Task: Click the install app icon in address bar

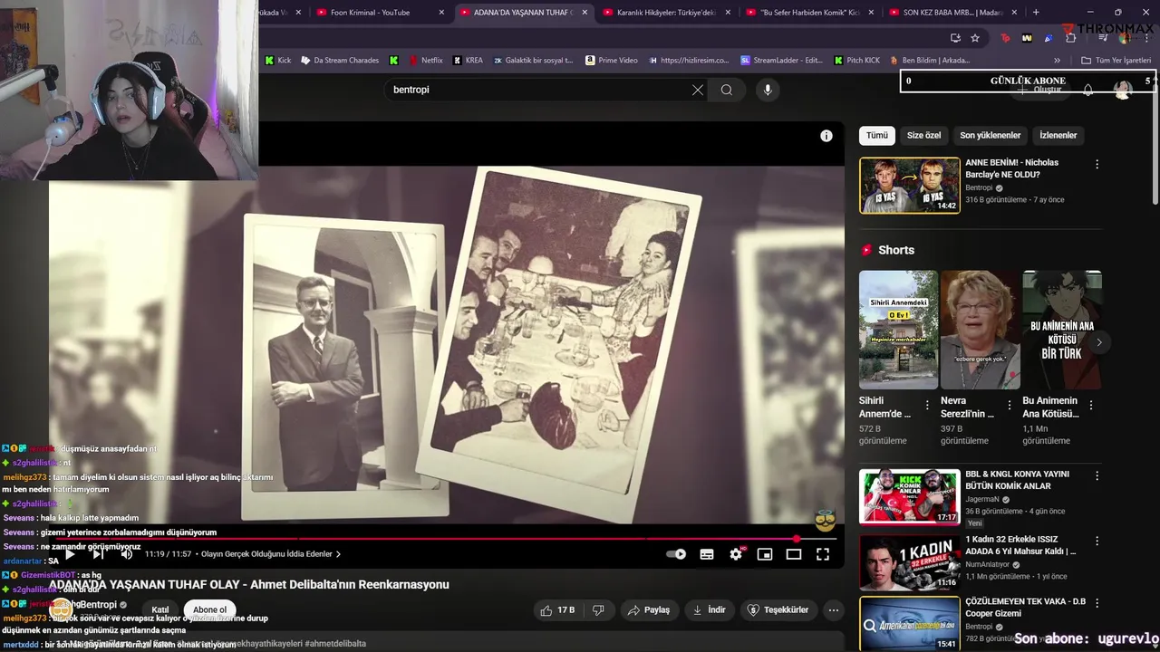Action: [955, 38]
